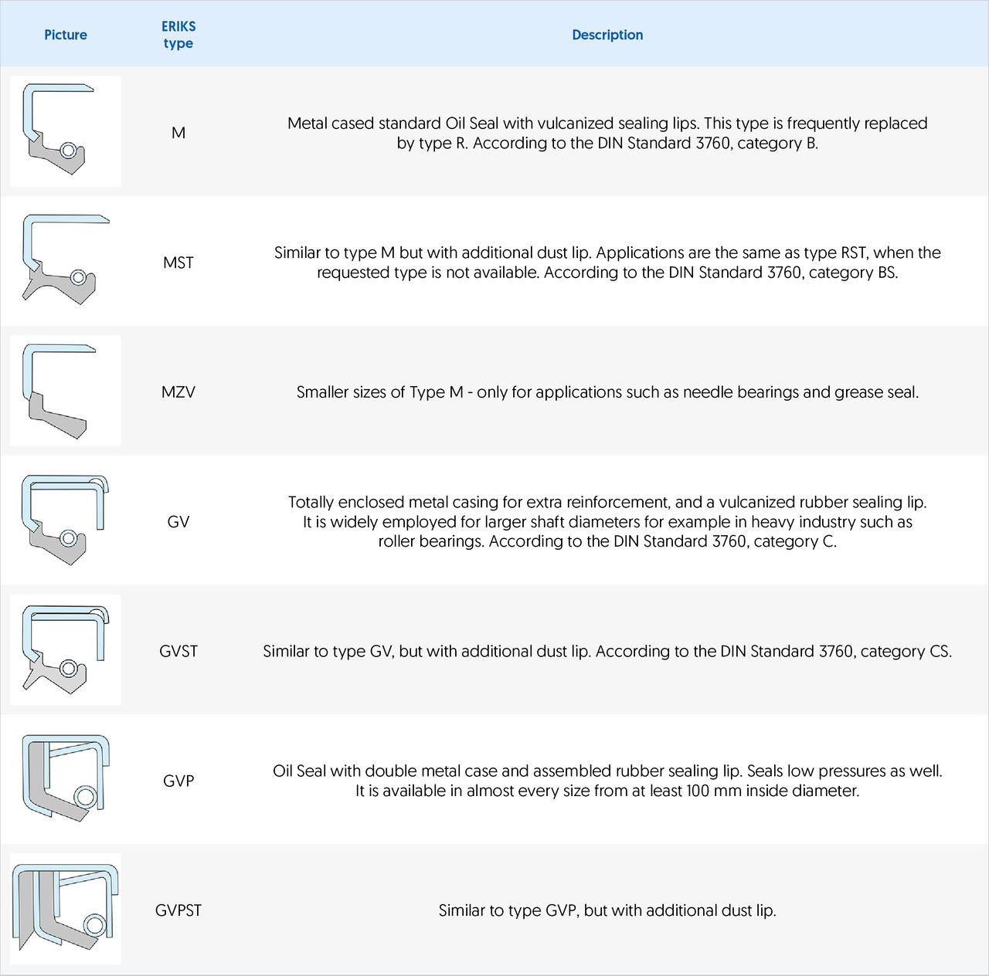Click the GV type name
Viewport: 989px width, 976px height.
[178, 522]
